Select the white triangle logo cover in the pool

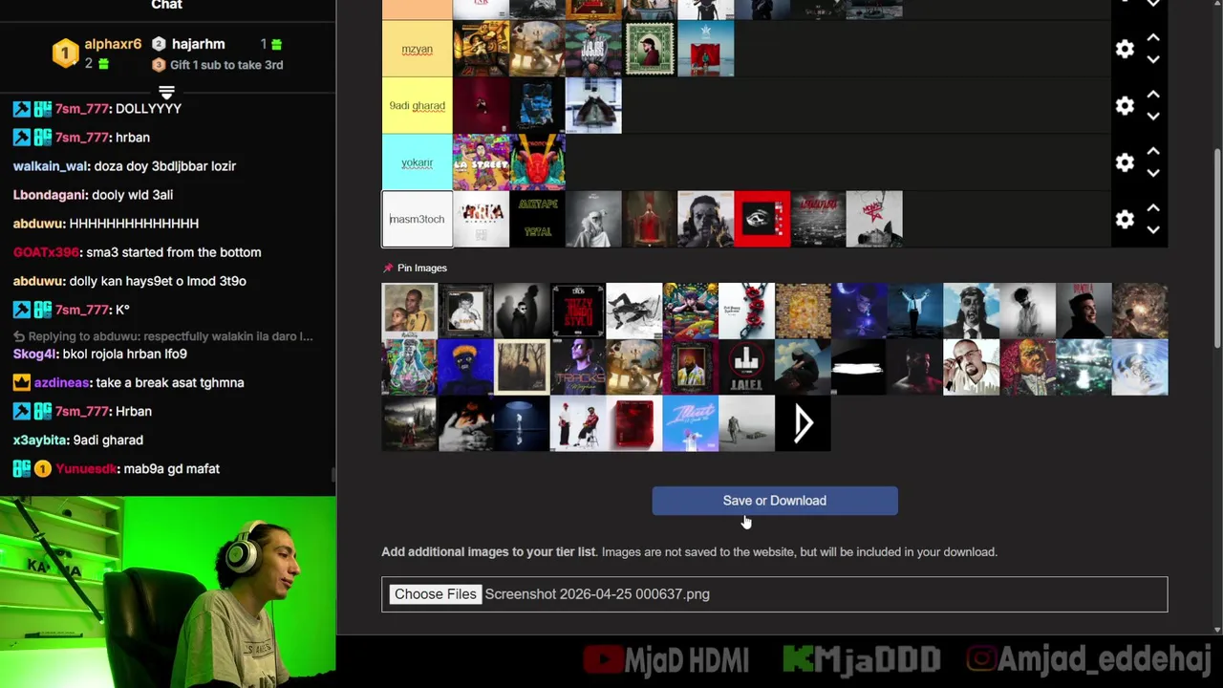click(803, 423)
